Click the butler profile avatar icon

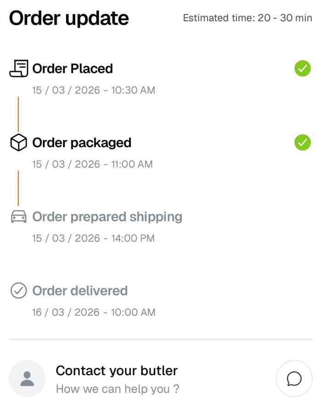click(27, 378)
